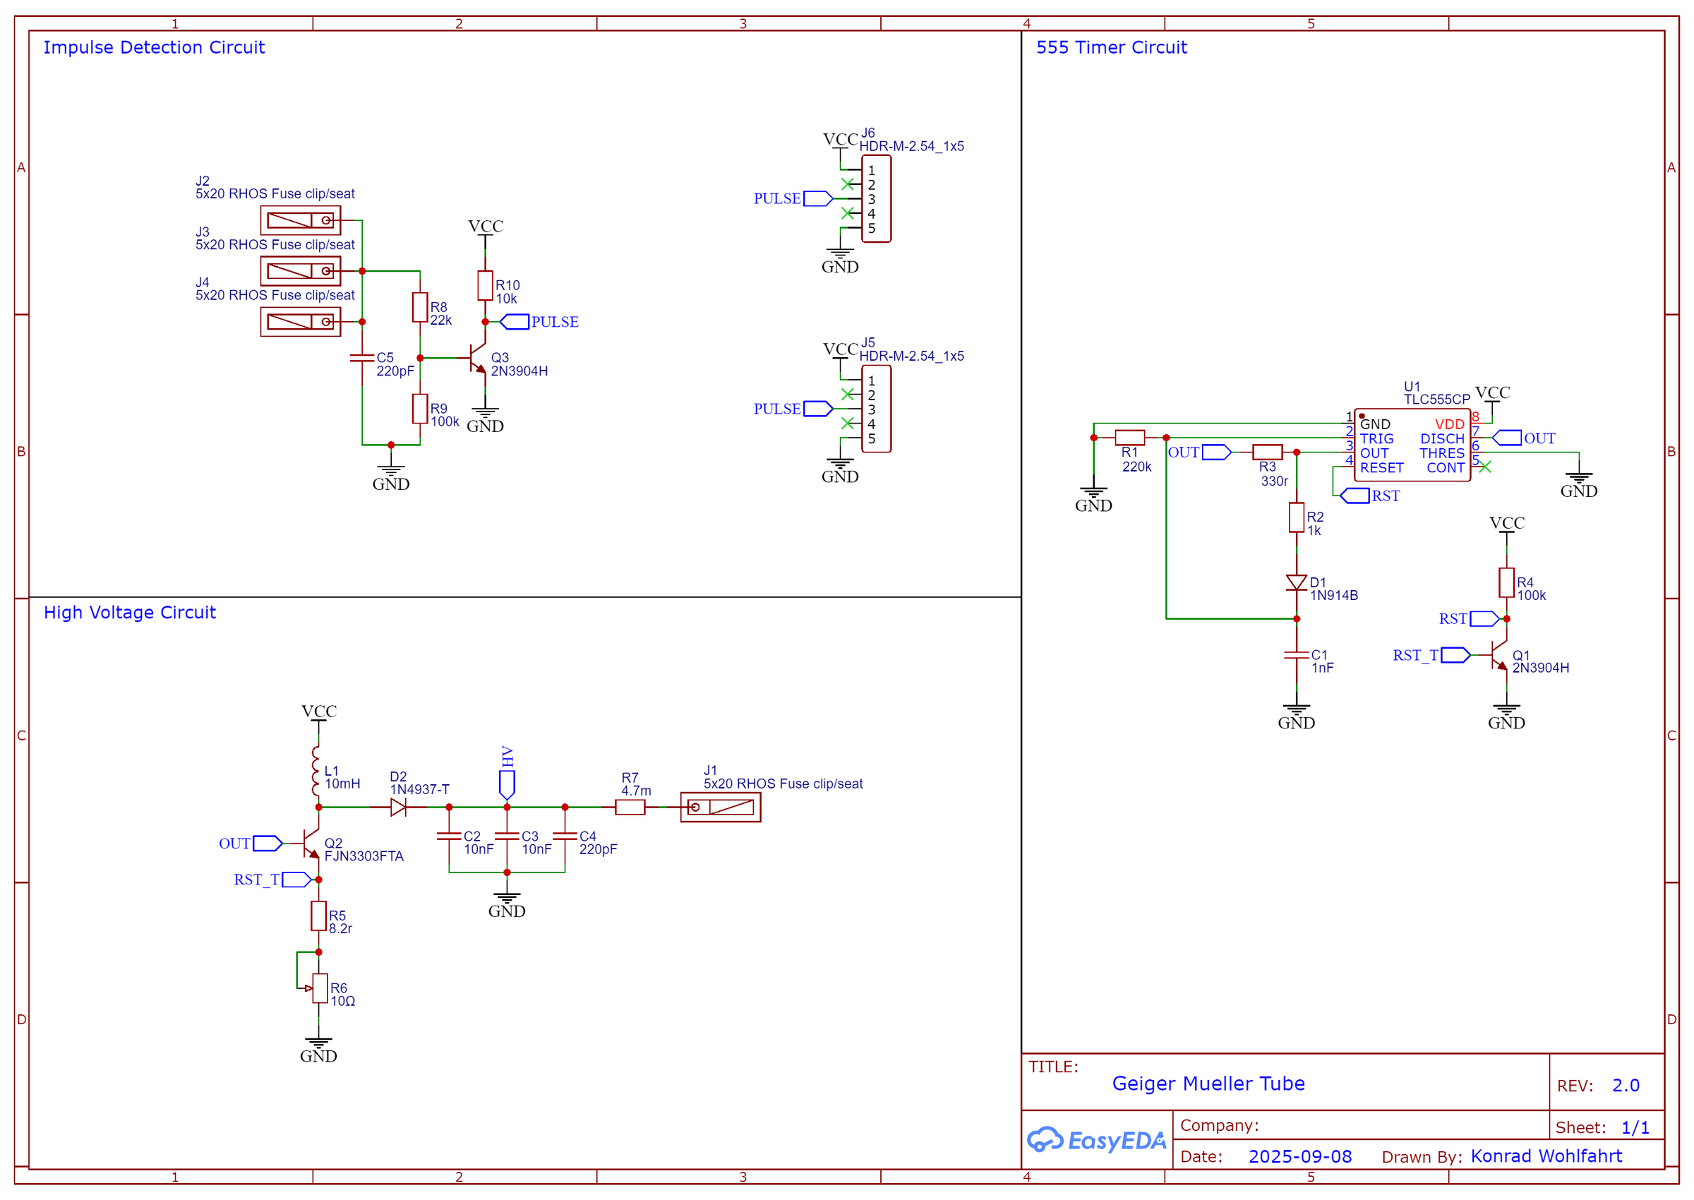Screen dimensions: 1694x1200
Task: Select the R9 100k resistor symbol
Action: pos(420,409)
